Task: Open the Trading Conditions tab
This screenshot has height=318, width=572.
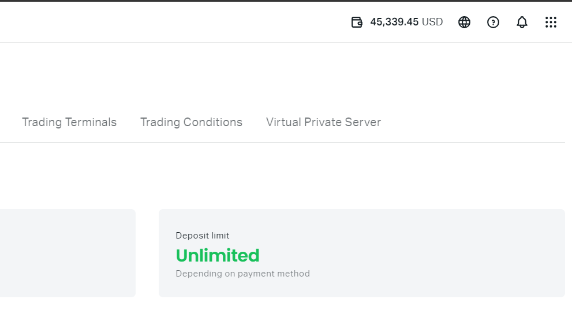Action: point(191,122)
